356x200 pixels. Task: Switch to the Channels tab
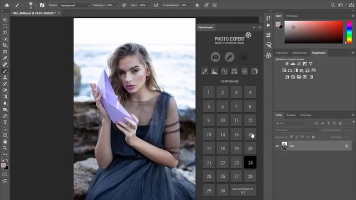[x=291, y=115]
